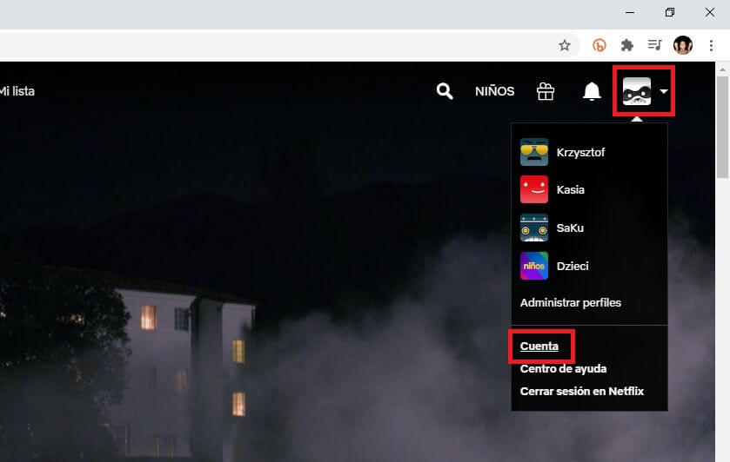Open Centro de ayuda
Viewport: 730px width, 462px height.
(x=563, y=368)
